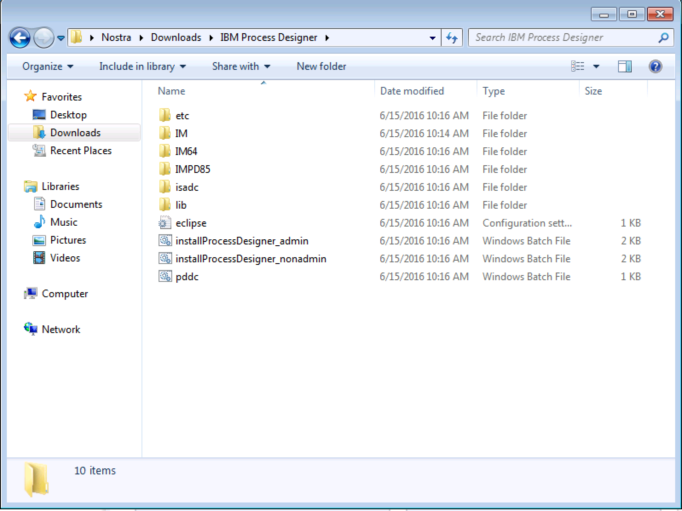Go back using the Back arrow button

point(20,38)
